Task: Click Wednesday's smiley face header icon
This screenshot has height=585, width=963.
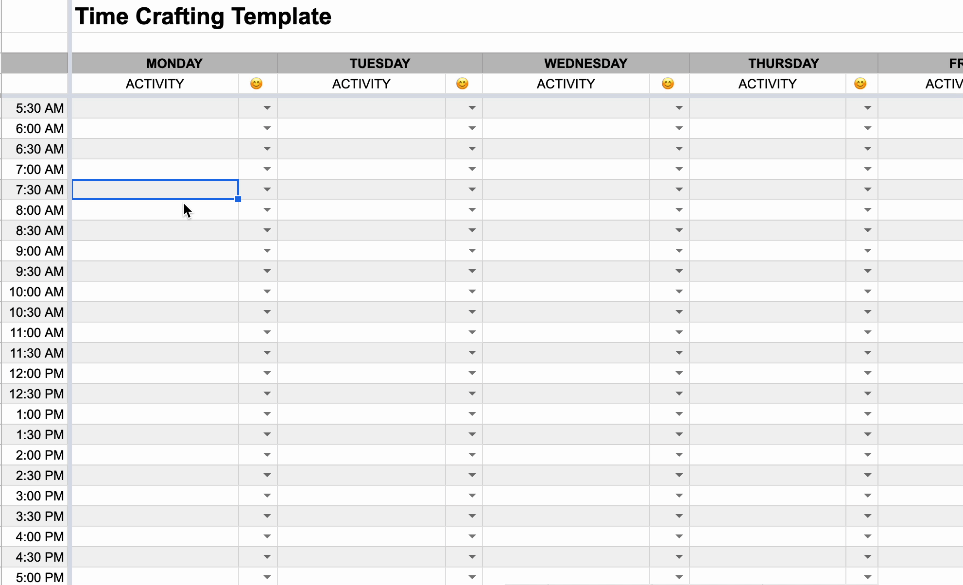Action: tap(668, 84)
